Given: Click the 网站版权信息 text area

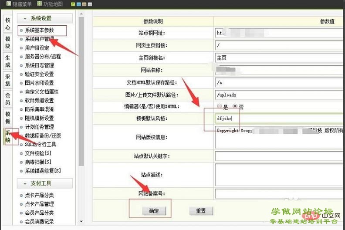Looking at the screenshot, I should coord(280,137).
